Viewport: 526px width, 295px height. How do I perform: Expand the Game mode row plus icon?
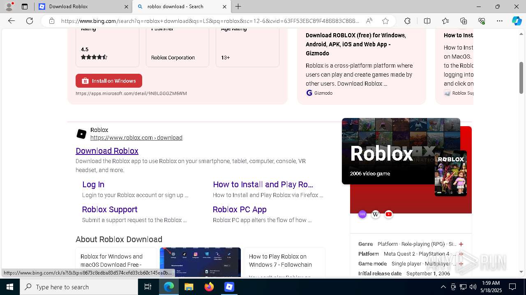pyautogui.click(x=461, y=264)
